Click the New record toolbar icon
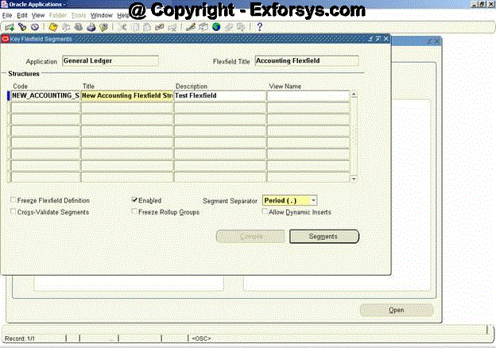Screen dimensions: 496x348 [9, 27]
